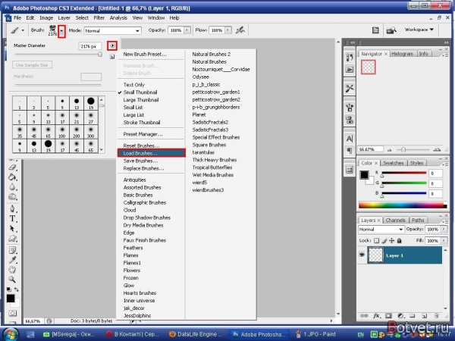The height and width of the screenshot is (341, 455).
Task: Click the foreground color swatch in toolbox
Action: (11, 299)
